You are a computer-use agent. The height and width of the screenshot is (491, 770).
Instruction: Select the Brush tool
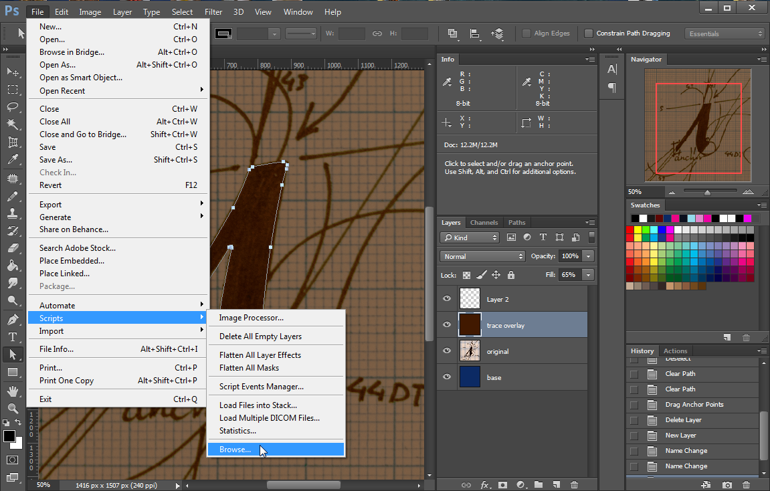pos(13,197)
